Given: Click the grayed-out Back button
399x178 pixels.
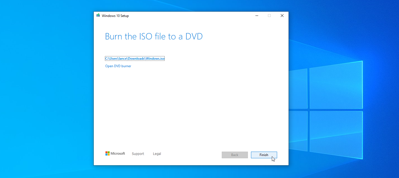Looking at the screenshot, I should click(235, 155).
